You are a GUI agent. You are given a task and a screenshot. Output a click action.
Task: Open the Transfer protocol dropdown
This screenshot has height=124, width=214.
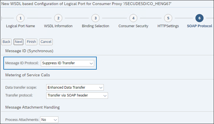click(77, 95)
